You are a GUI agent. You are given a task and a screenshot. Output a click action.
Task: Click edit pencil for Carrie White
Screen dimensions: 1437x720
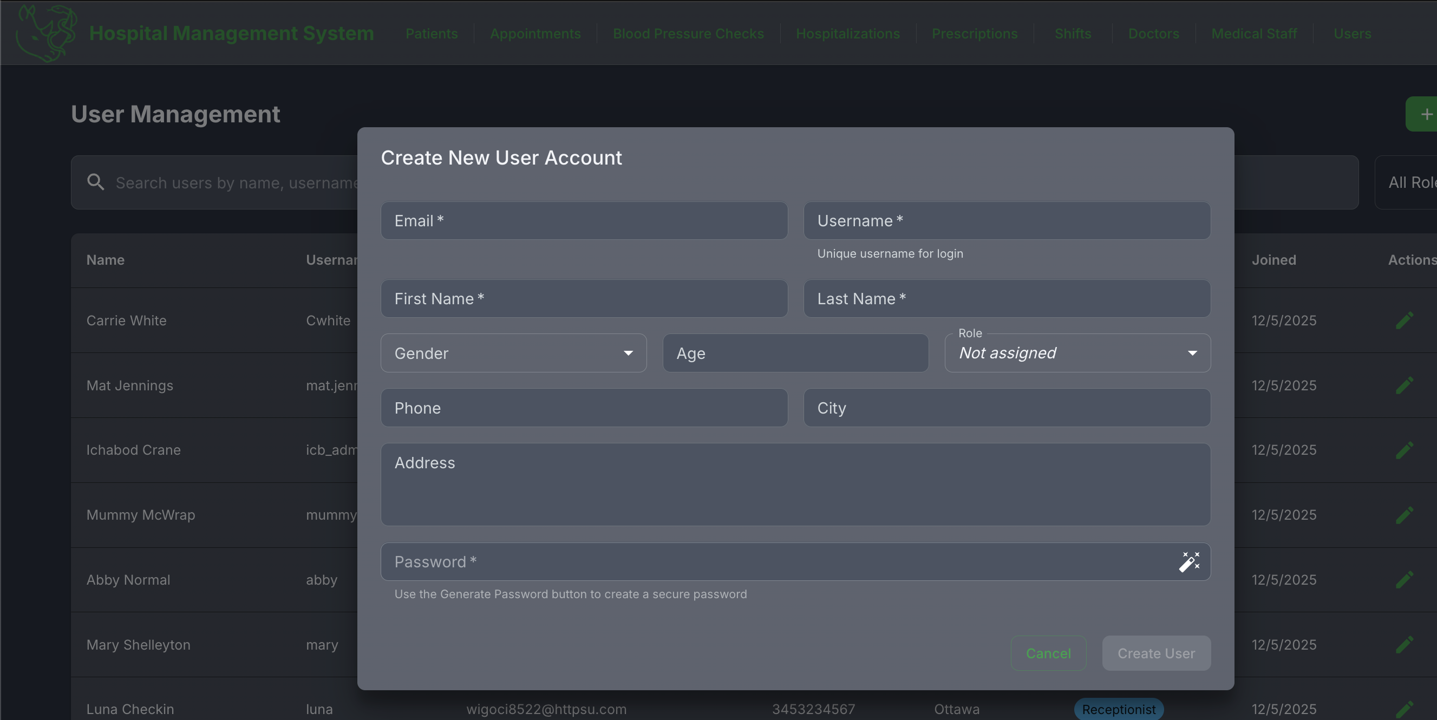tap(1404, 320)
